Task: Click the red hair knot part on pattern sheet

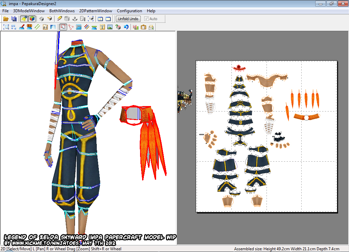Action: [x=239, y=68]
